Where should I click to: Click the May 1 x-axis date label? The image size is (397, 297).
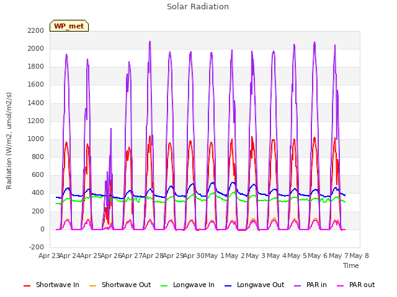[215, 256]
